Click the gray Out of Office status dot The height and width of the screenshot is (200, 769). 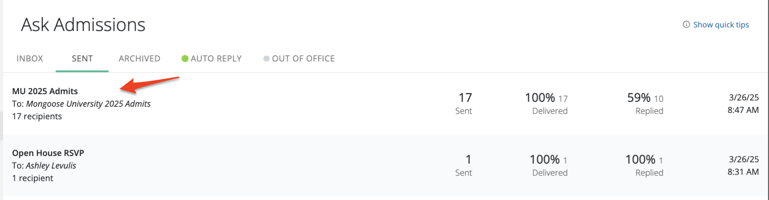pyautogui.click(x=266, y=59)
